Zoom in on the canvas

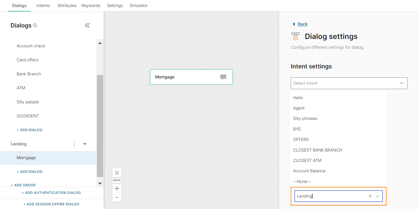[117, 189]
